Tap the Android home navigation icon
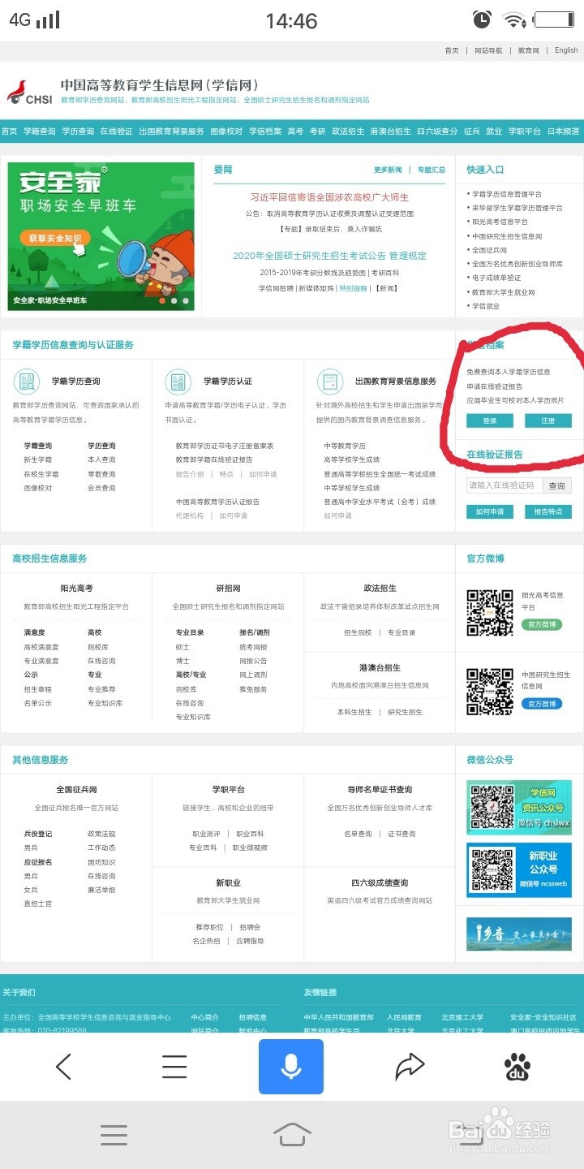Viewport: 584px width, 1169px height. click(x=292, y=1134)
